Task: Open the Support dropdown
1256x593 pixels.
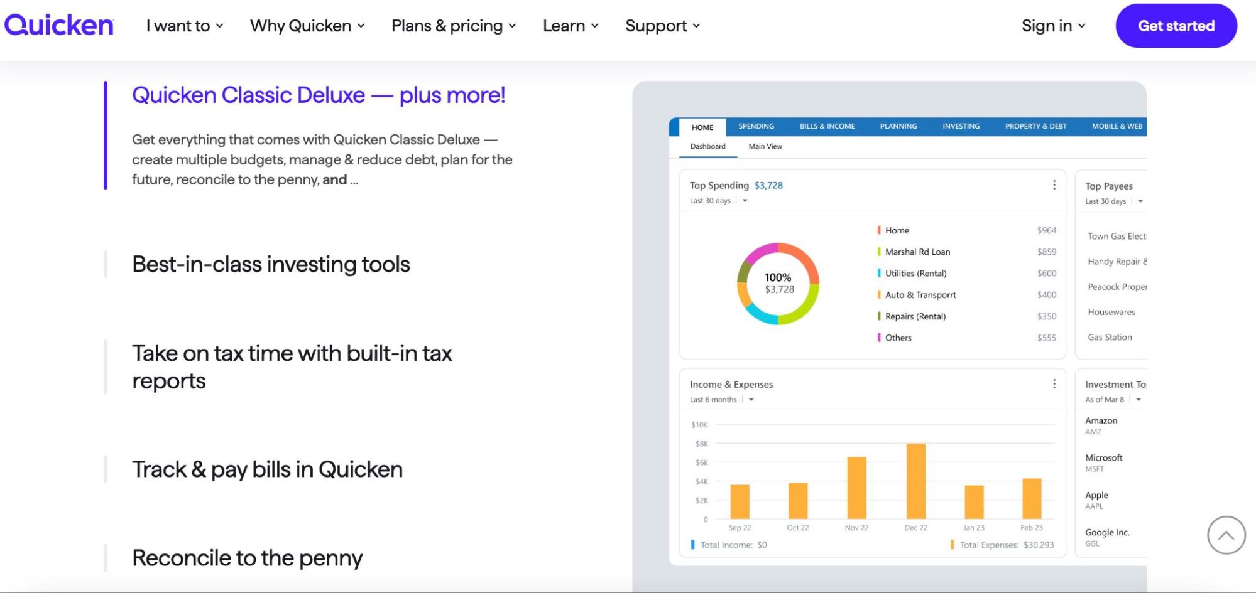Action: (x=662, y=26)
